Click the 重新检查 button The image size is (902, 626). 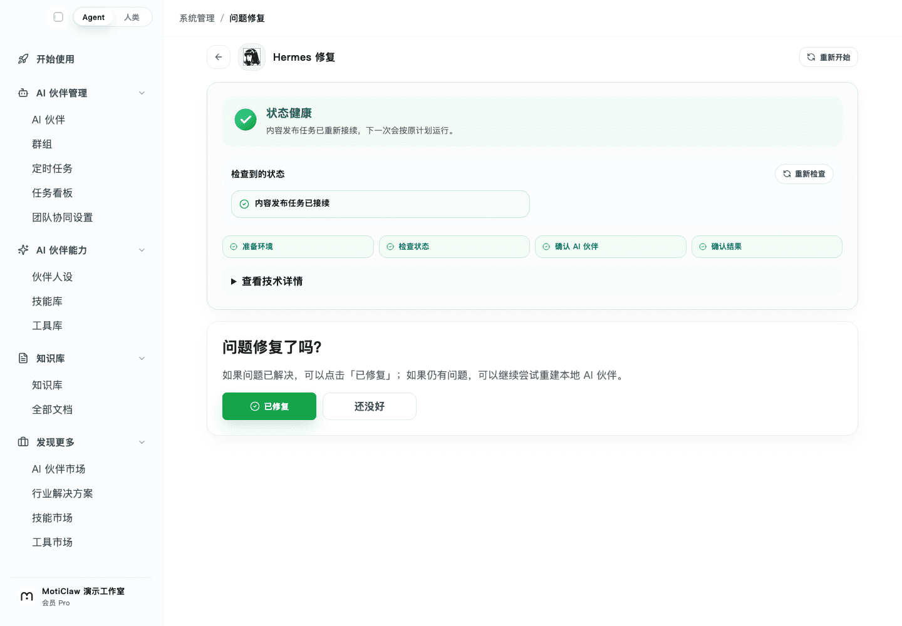coord(804,174)
